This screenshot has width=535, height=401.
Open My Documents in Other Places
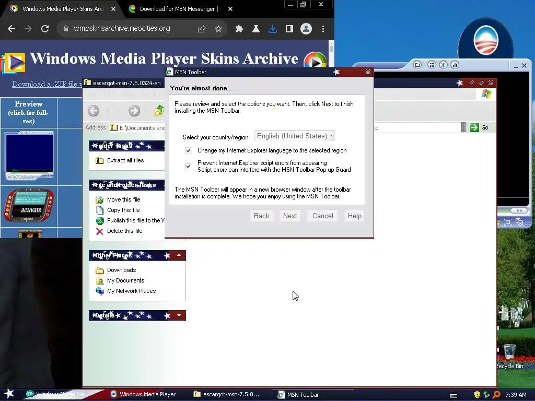(125, 280)
